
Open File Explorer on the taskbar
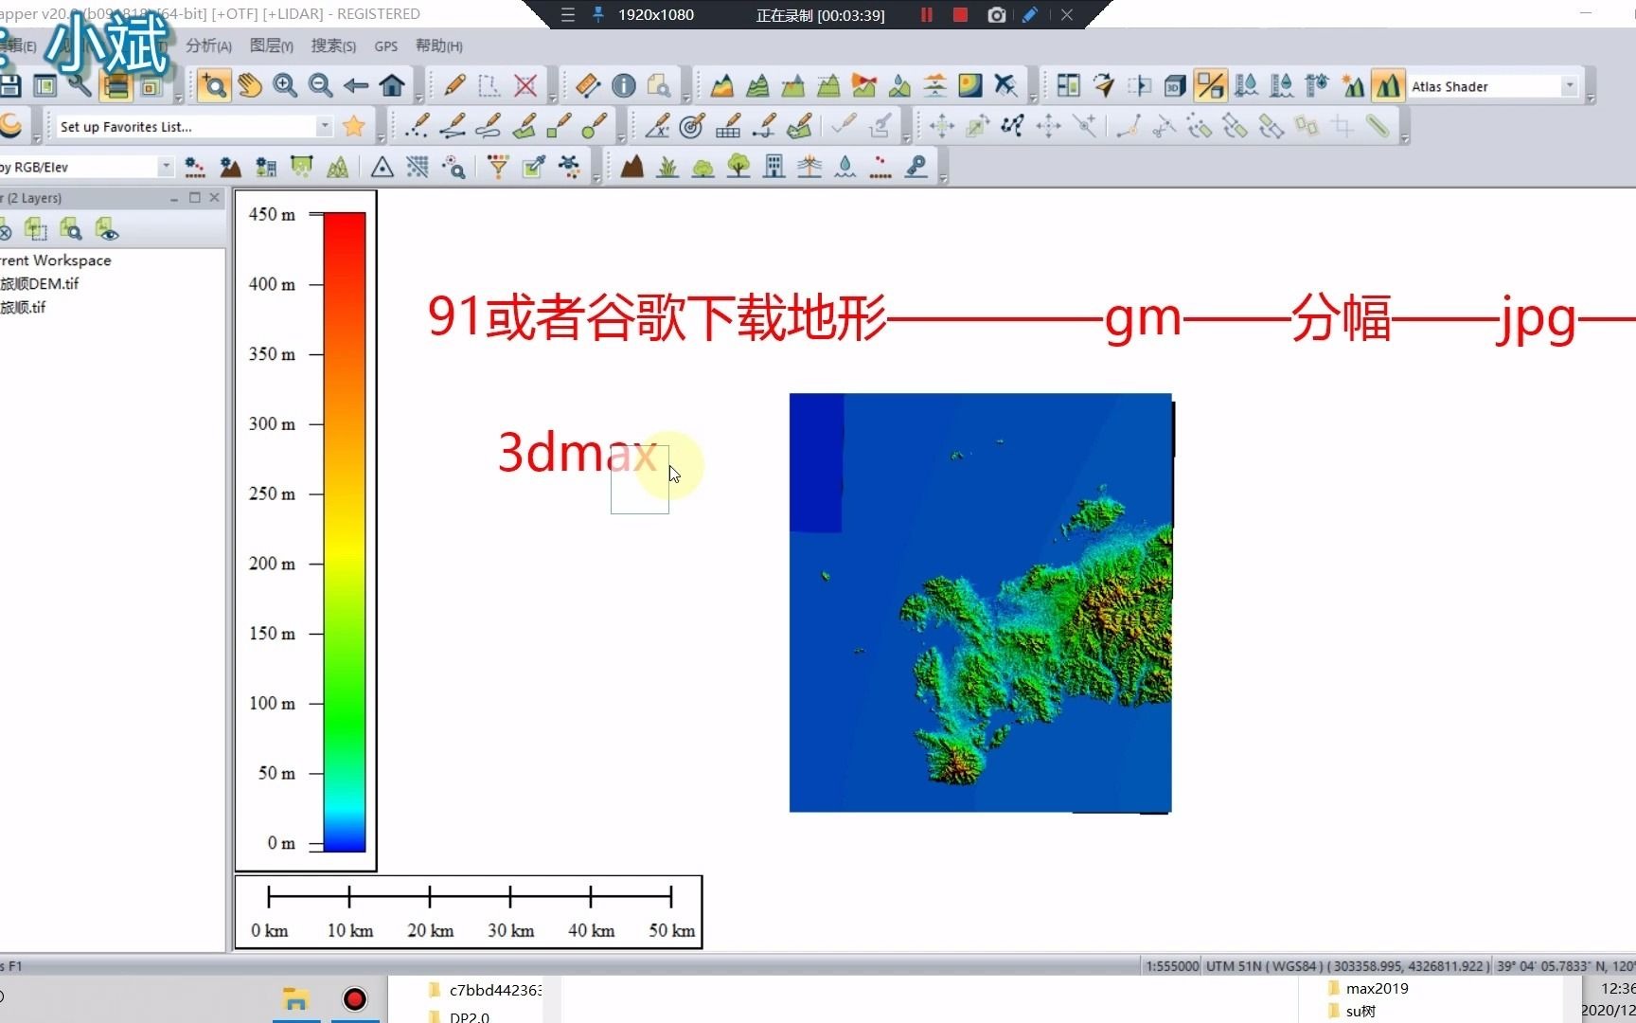[296, 999]
